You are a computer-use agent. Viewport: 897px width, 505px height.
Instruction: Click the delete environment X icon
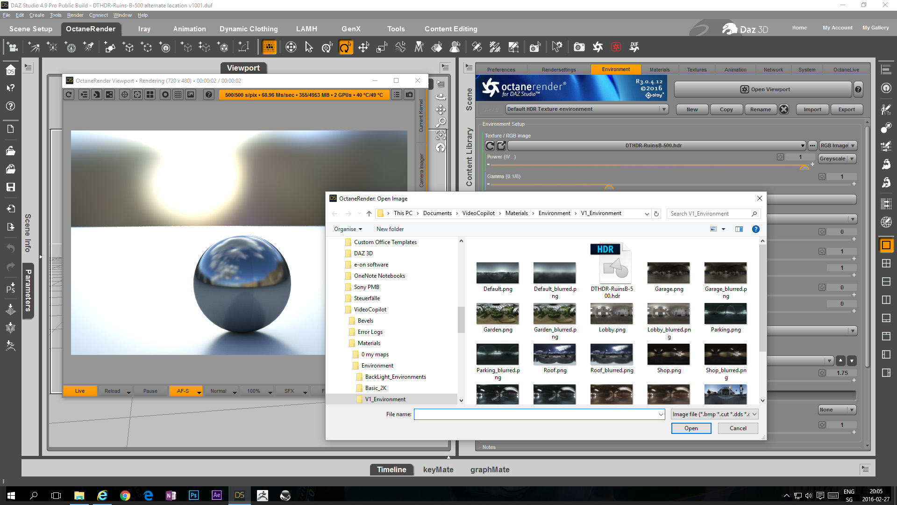[x=784, y=109]
